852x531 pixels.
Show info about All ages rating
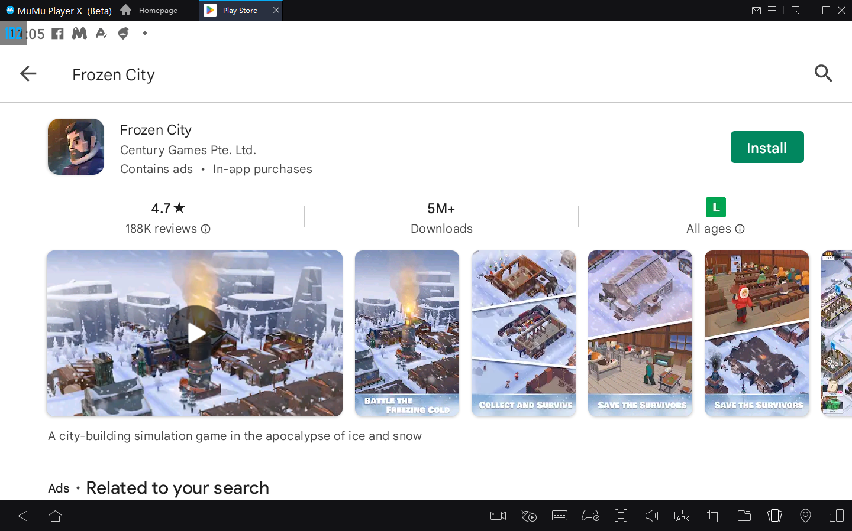(x=740, y=229)
